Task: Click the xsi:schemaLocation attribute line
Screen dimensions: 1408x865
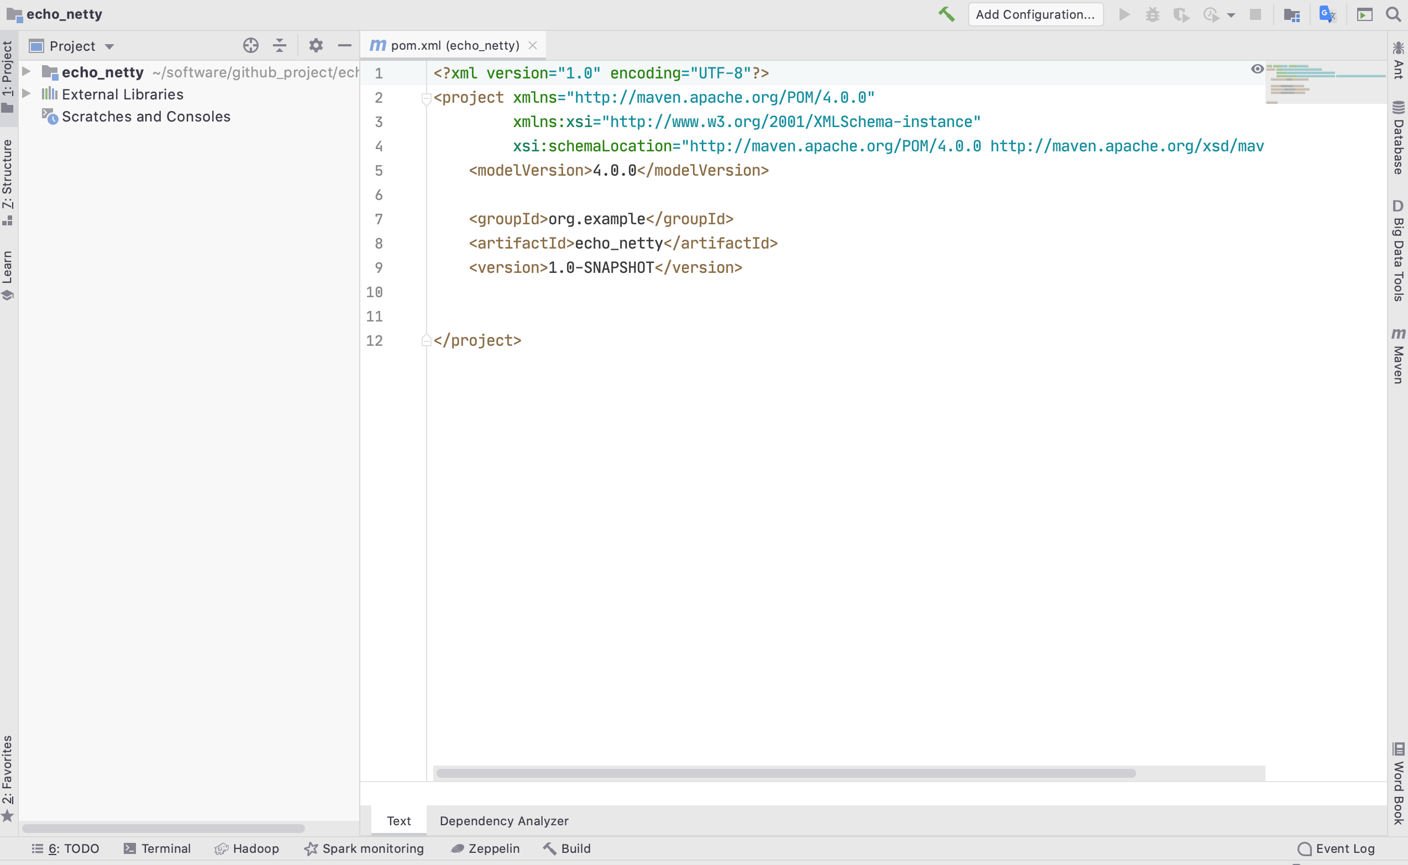Action: click(x=887, y=146)
